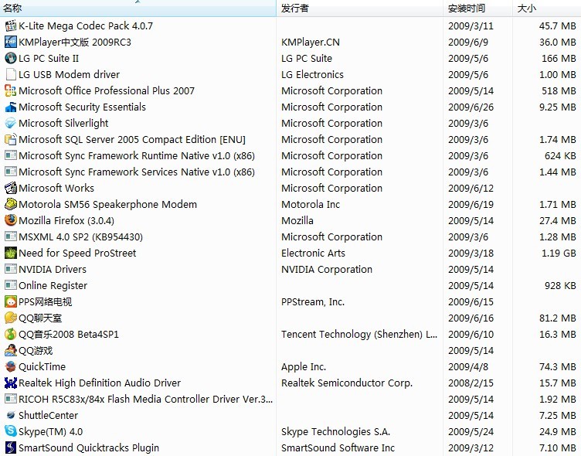
Task: Click the install date "2008/2/15"
Action: click(x=471, y=383)
